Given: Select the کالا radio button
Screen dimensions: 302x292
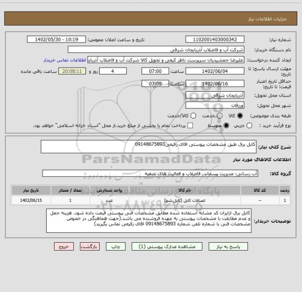Looking at the screenshot, I should click(x=240, y=116).
